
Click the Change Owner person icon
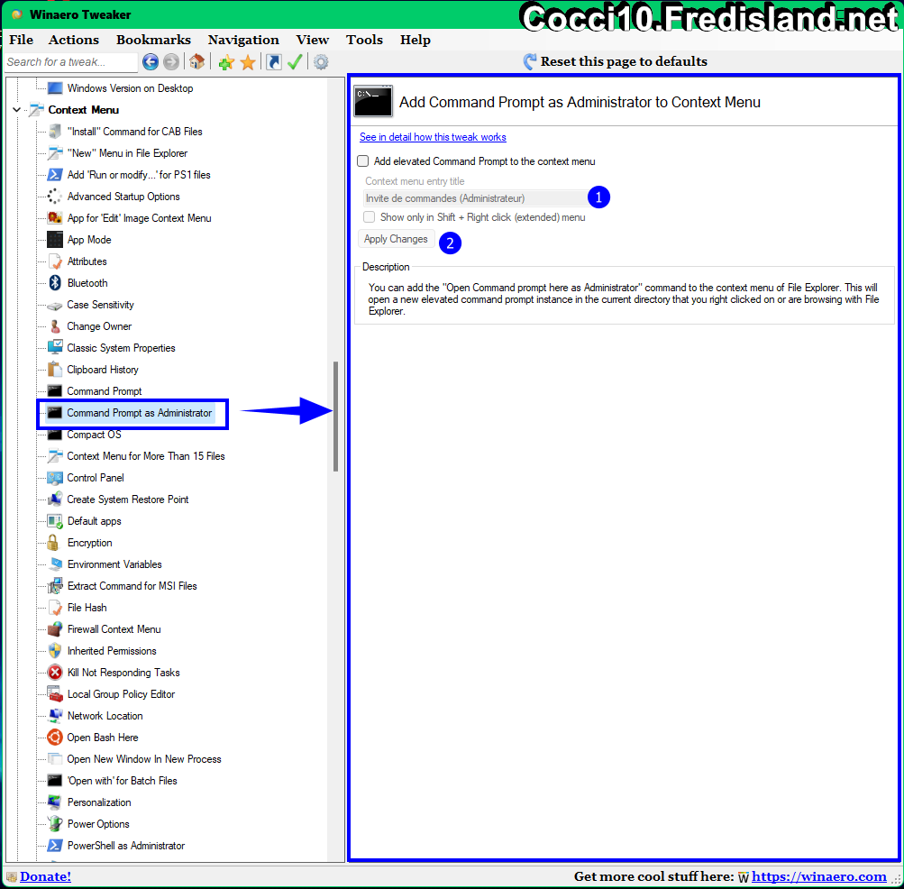(55, 326)
